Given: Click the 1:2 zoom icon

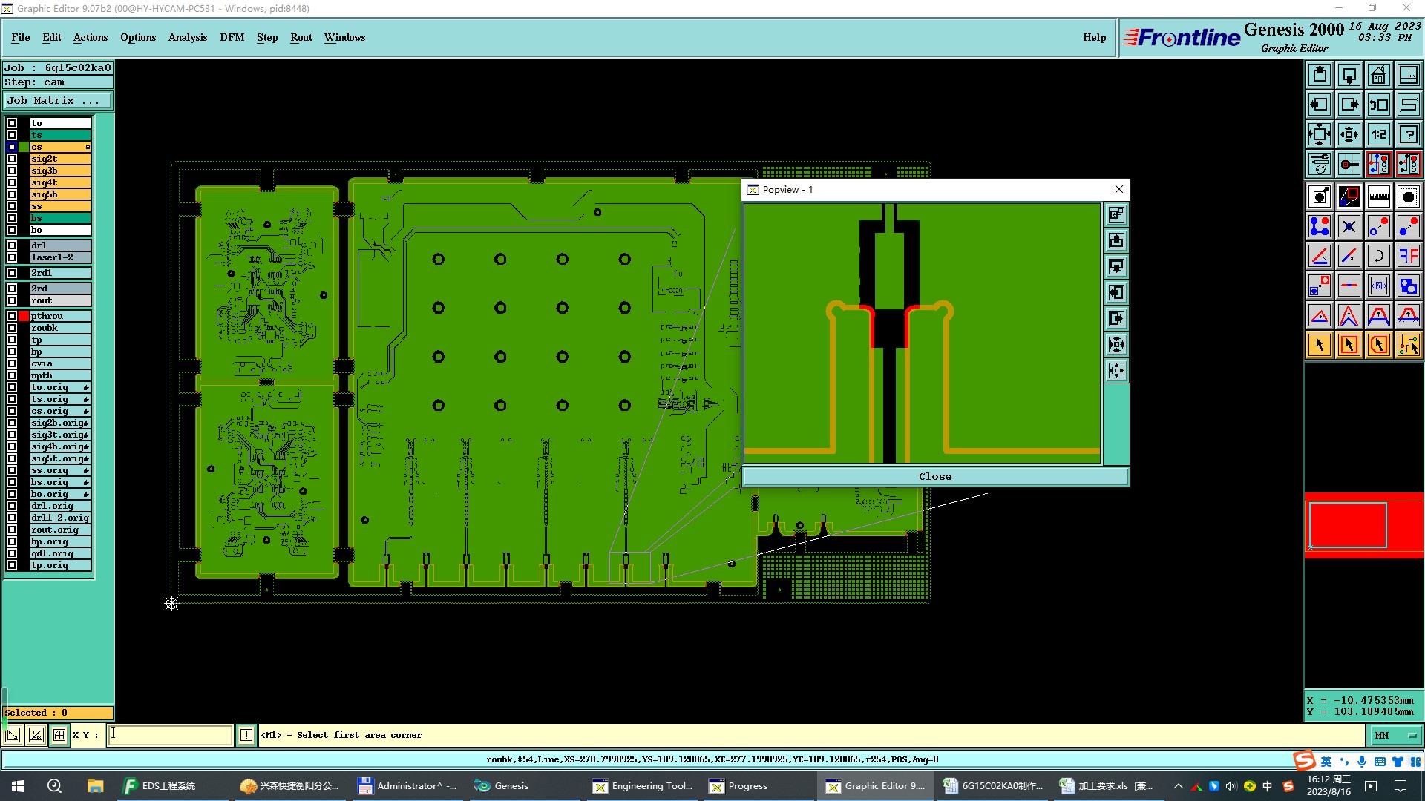Looking at the screenshot, I should 1378,134.
